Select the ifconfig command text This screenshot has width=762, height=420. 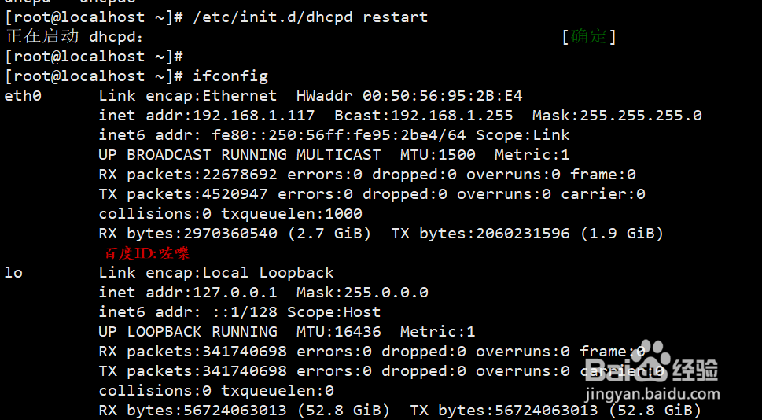(x=230, y=76)
